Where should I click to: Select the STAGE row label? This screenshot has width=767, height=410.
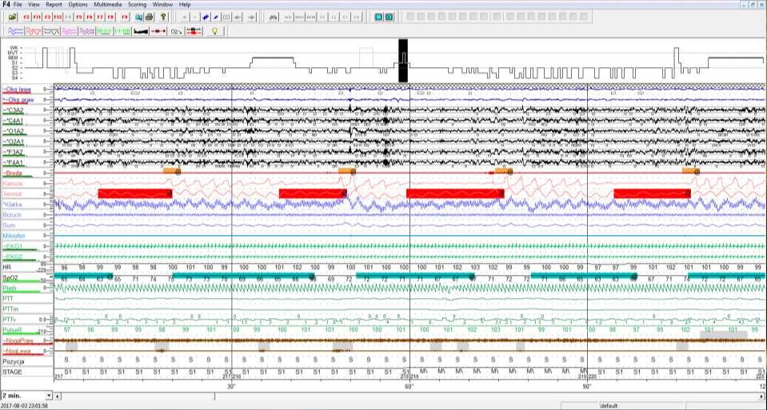[x=12, y=372]
